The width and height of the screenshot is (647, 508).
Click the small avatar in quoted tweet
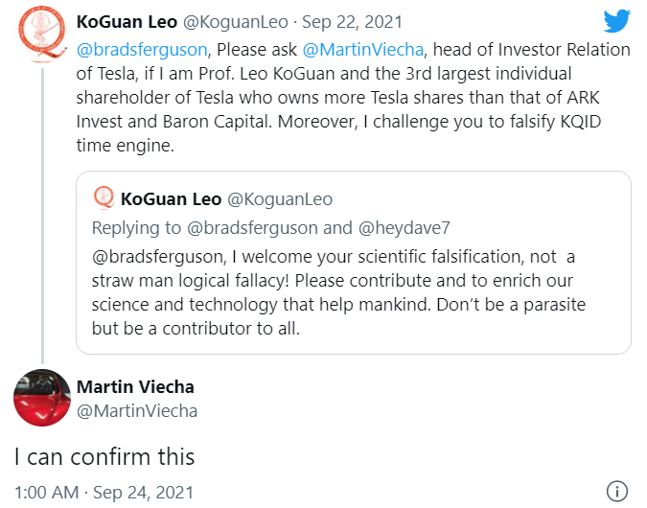[104, 198]
